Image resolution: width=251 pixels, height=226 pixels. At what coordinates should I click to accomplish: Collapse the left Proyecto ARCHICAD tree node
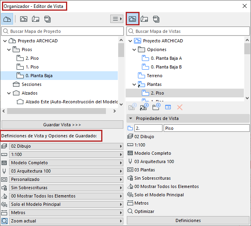pyautogui.click(x=5, y=41)
